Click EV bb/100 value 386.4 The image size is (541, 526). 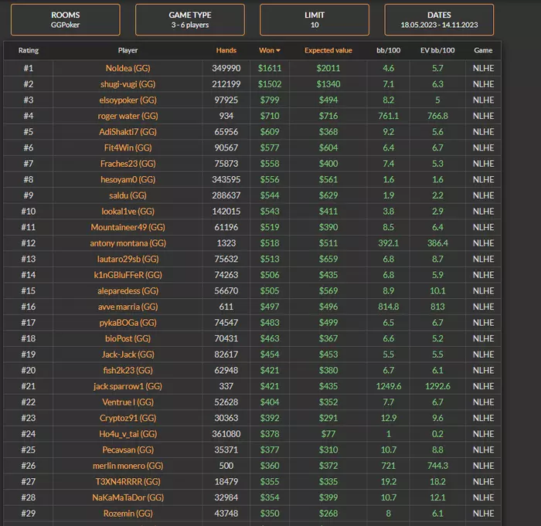point(437,243)
